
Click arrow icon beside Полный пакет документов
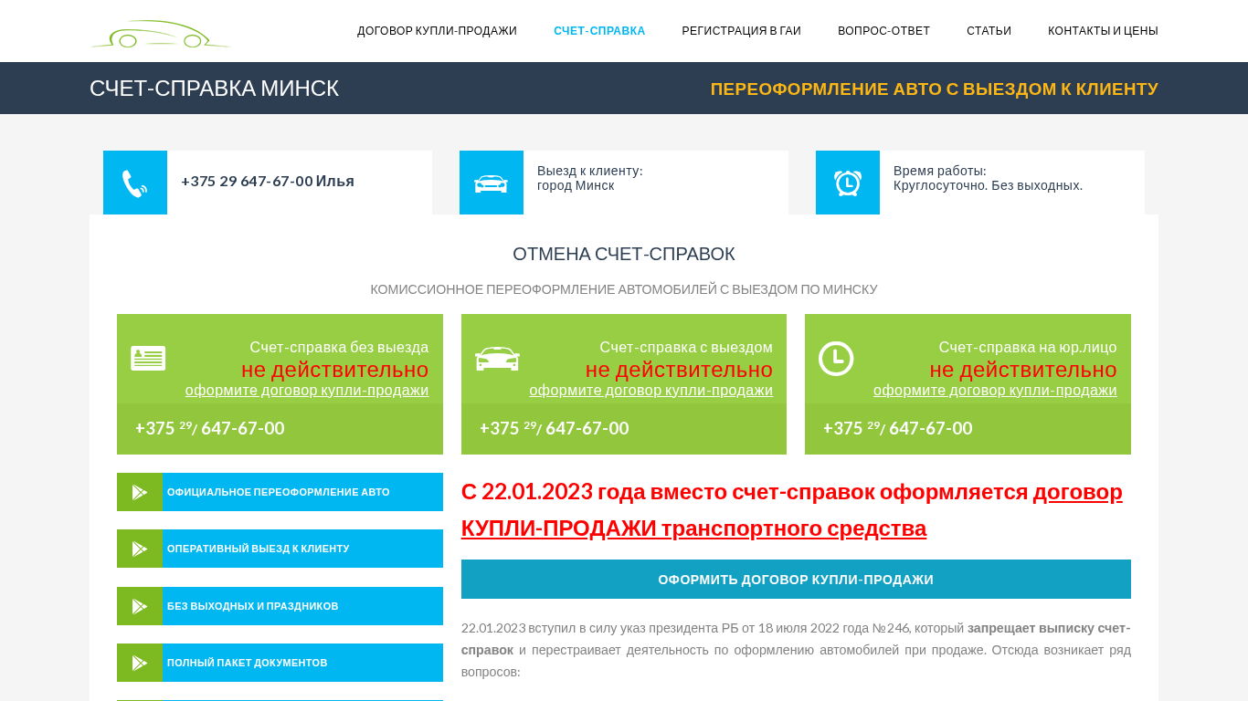pos(140,663)
